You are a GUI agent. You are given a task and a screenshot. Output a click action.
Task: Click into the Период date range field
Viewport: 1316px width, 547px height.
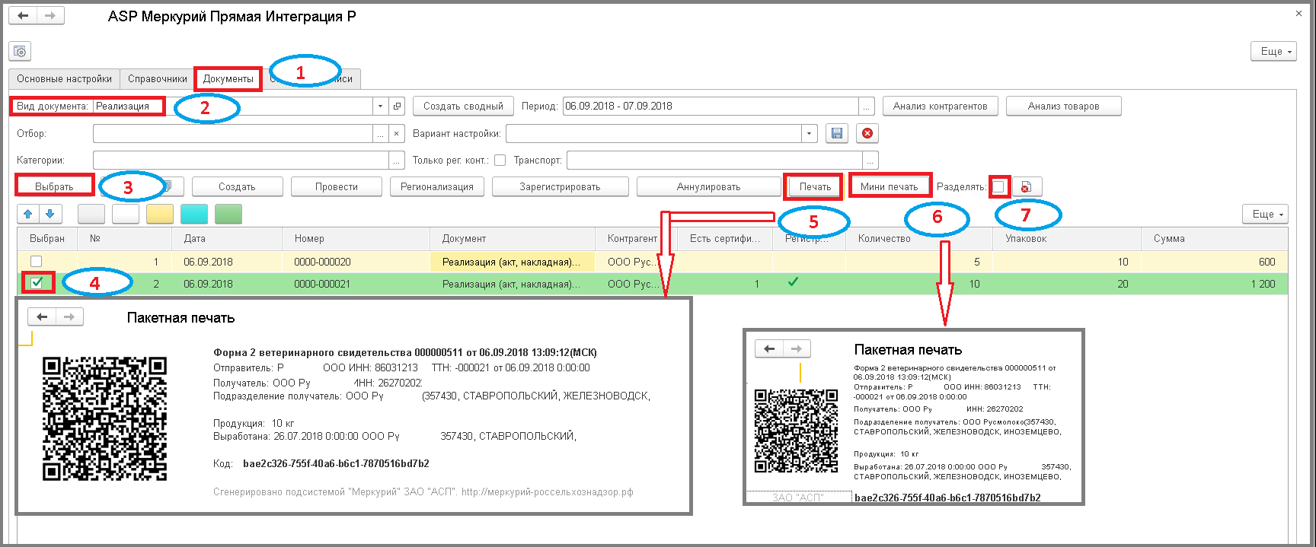(x=711, y=107)
